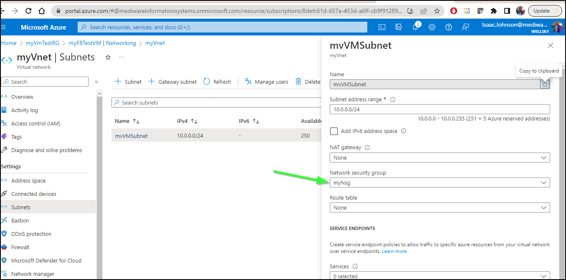The image size is (566, 280).
Task: Collapse the left navigation menu
Action: coord(96,82)
